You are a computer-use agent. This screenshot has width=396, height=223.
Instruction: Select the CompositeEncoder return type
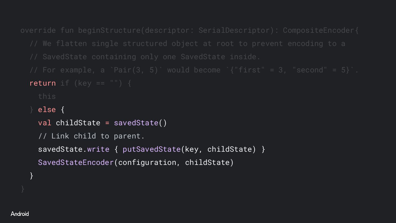[319, 30]
